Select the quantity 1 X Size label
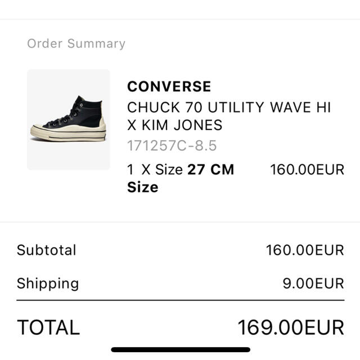This screenshot has height=360, width=360. tap(155, 169)
